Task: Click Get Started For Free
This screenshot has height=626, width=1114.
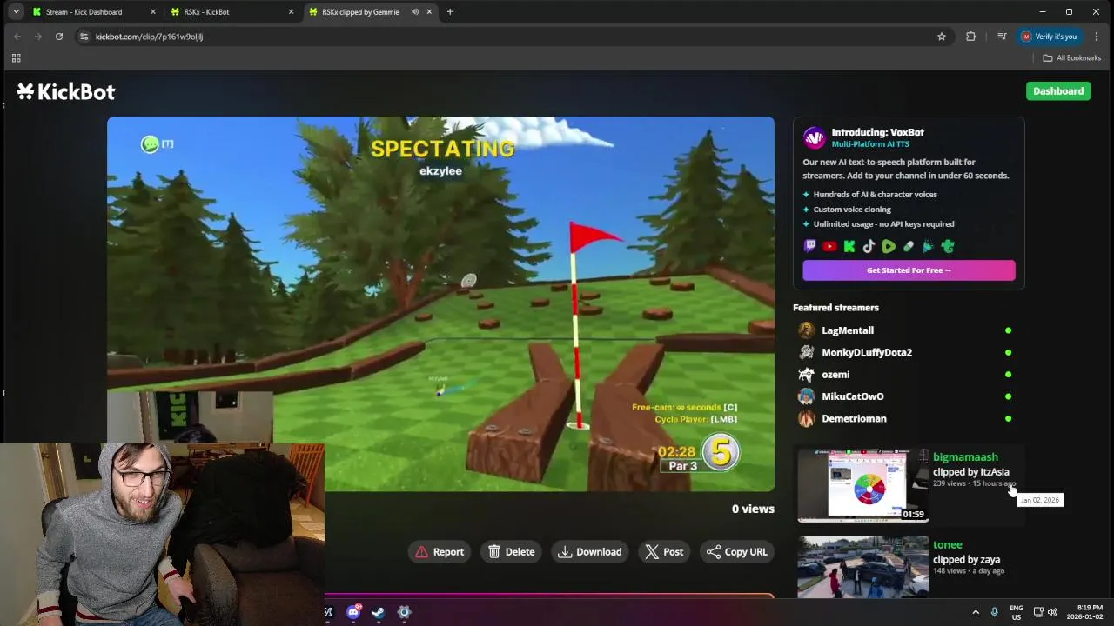Action: (909, 270)
